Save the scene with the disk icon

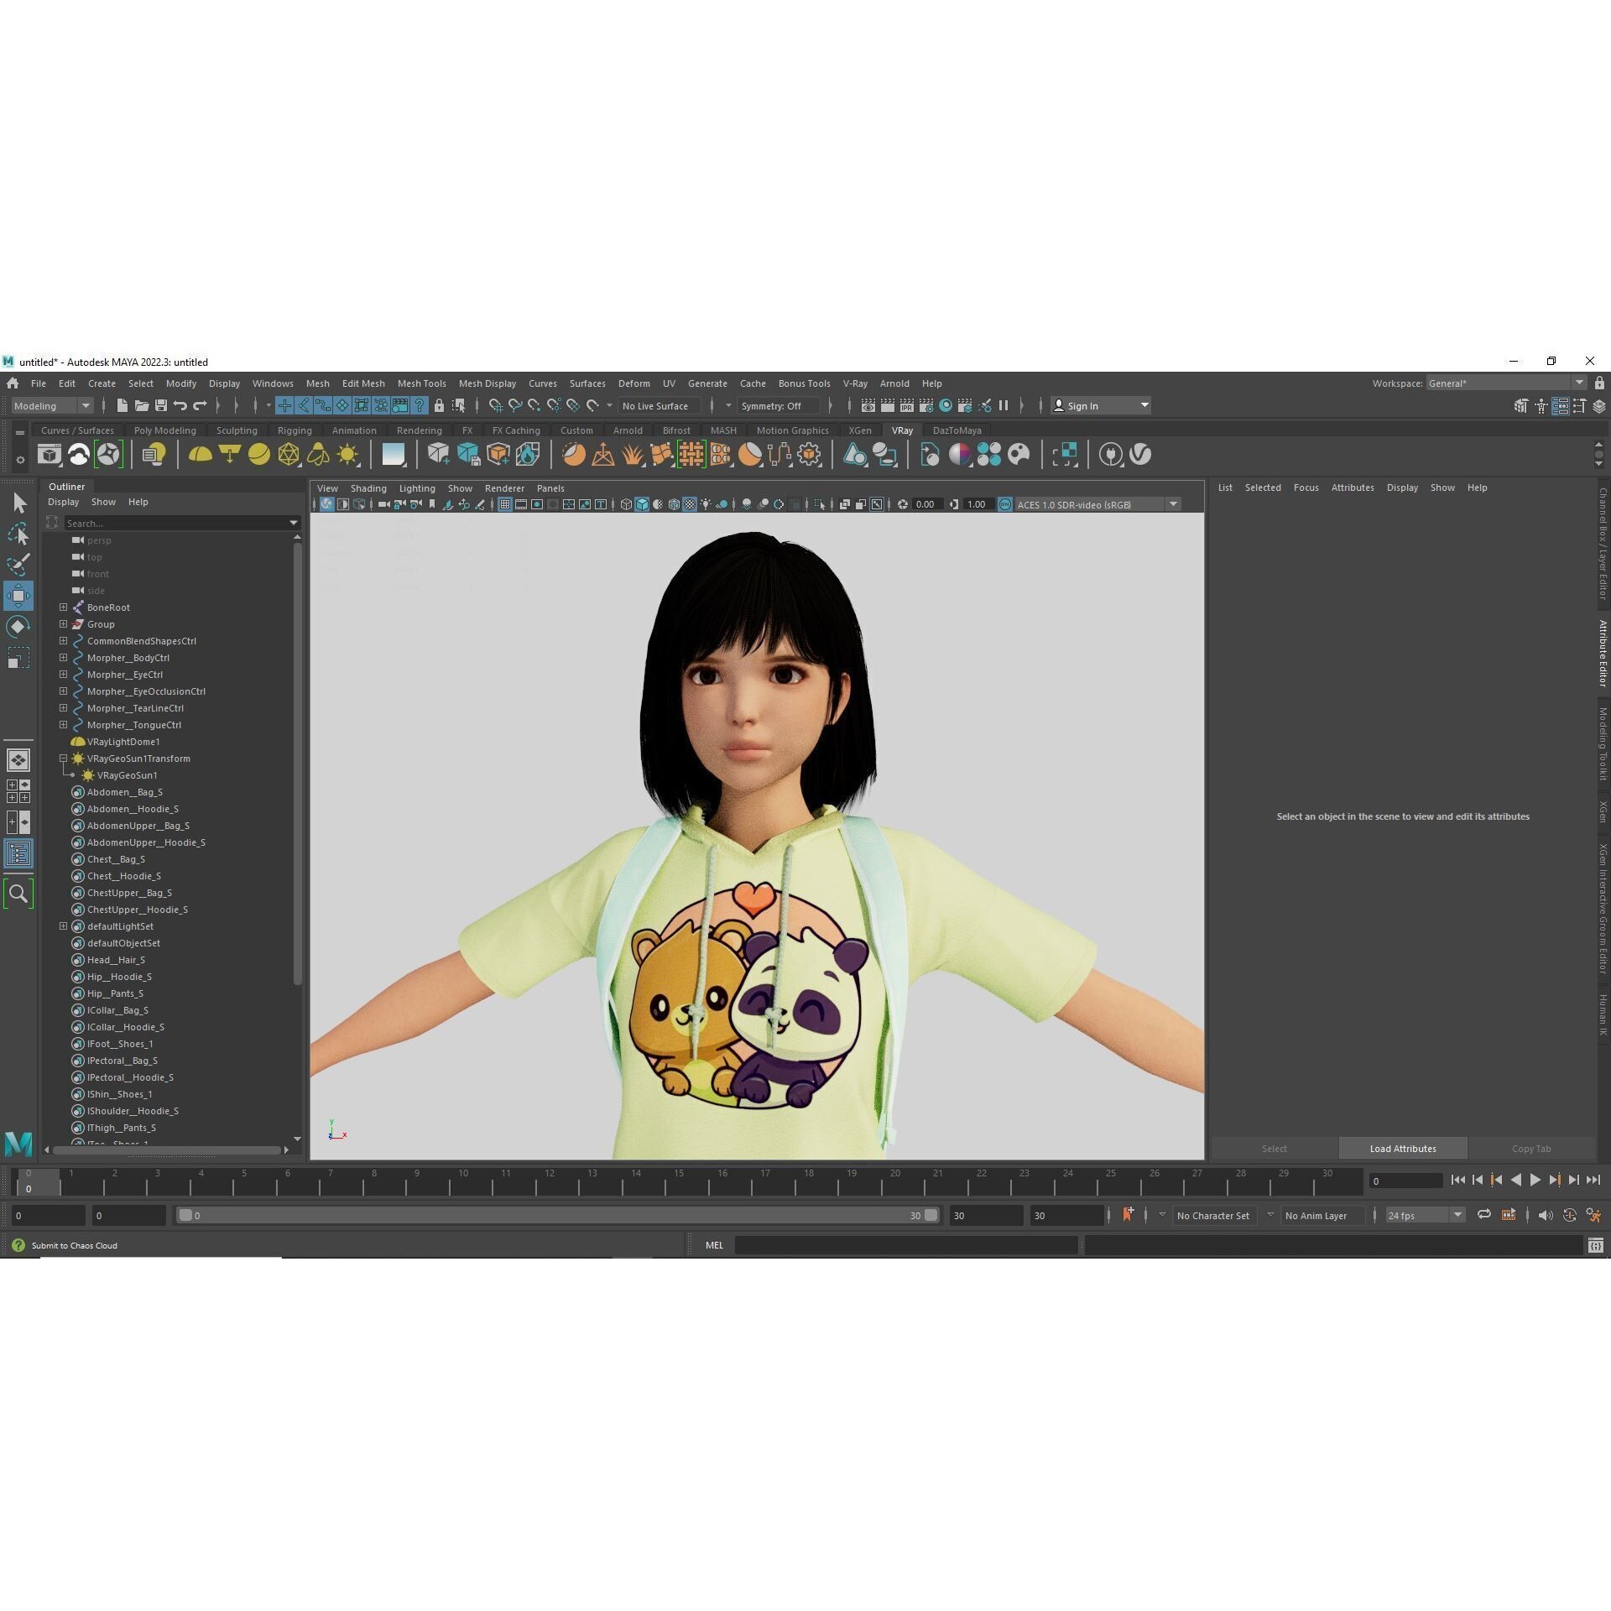click(161, 406)
